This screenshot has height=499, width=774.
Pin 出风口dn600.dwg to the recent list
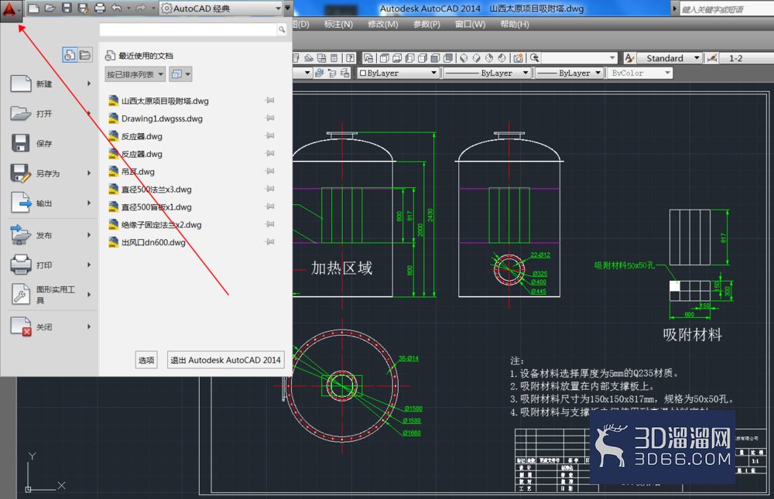(x=270, y=242)
